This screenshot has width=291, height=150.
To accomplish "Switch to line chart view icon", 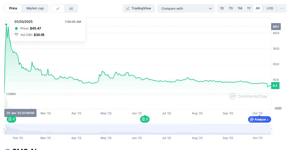I will click(x=58, y=8).
